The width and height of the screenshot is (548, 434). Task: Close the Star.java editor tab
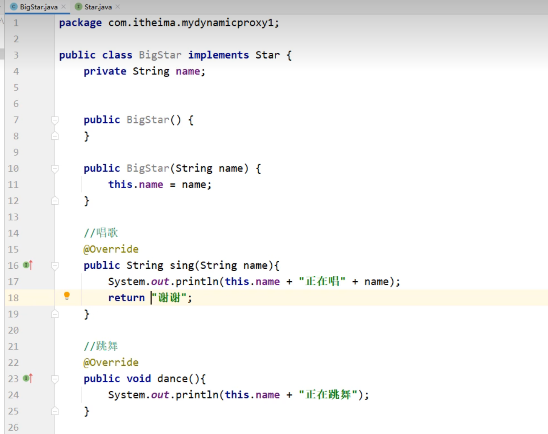[x=118, y=7]
